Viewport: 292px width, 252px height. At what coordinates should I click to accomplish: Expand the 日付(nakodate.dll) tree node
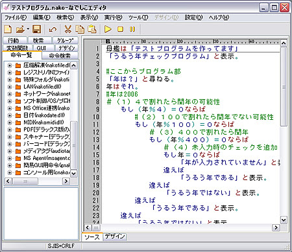[x=10, y=115]
